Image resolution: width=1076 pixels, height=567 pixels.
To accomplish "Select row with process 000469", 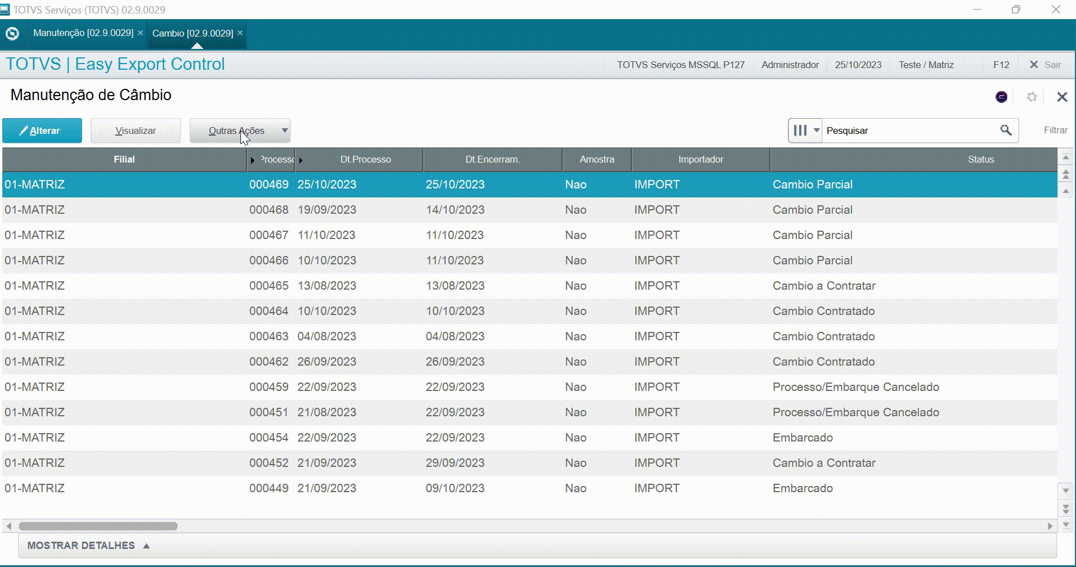I will point(530,184).
